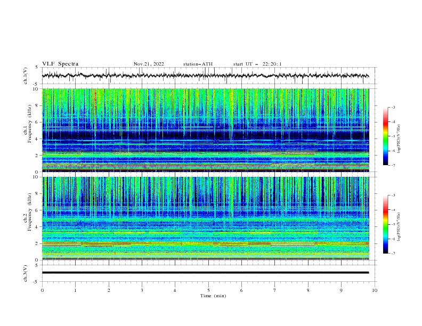
Task: Click the ch.1 voltage waveform trace
Action: pos(205,76)
